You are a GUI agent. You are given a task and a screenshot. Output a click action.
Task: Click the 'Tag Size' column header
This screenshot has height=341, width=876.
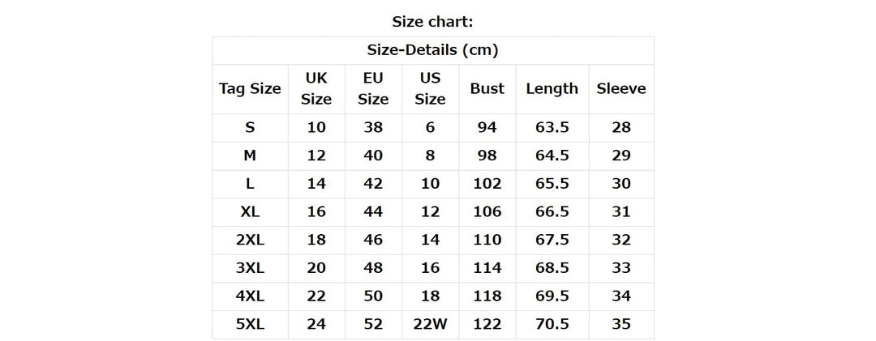(x=250, y=89)
